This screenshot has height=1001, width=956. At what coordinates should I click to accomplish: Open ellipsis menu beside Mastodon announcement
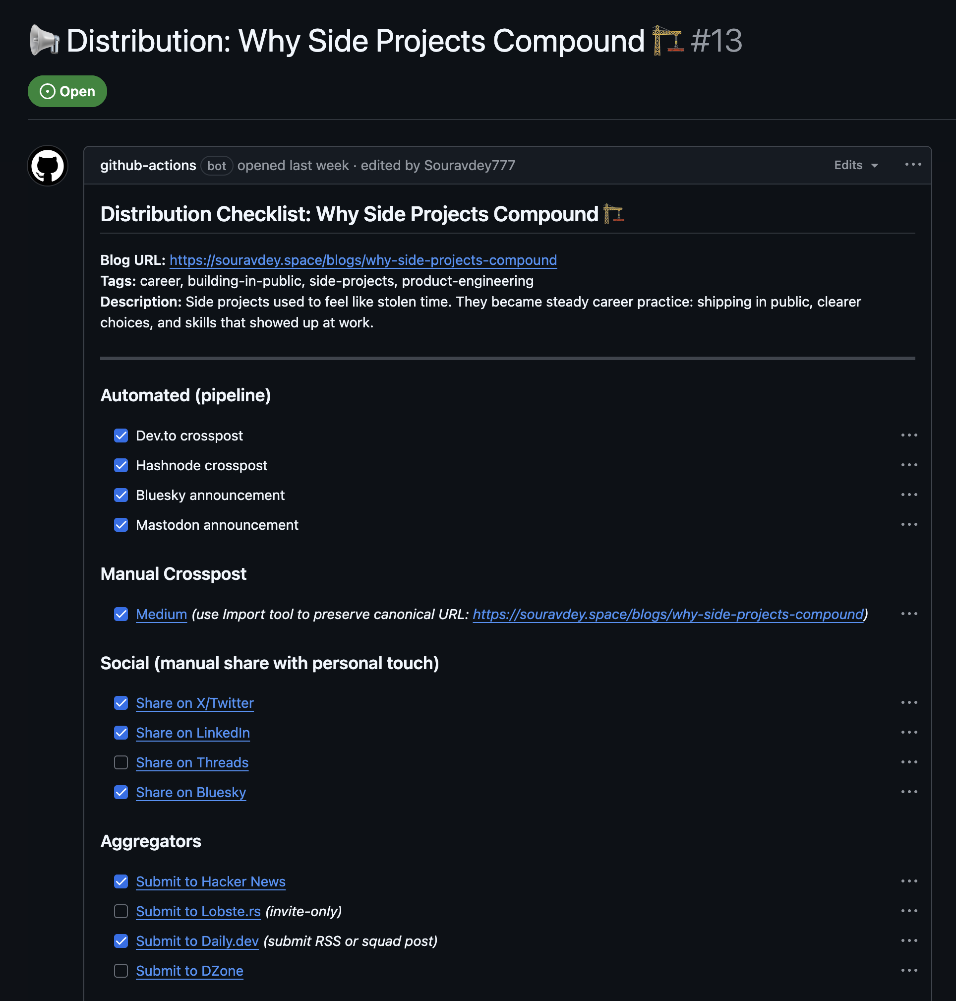click(x=908, y=524)
